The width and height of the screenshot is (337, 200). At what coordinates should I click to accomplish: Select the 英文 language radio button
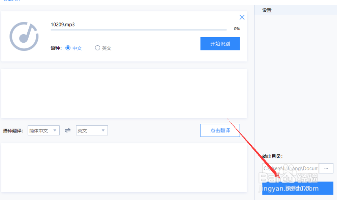(x=97, y=48)
